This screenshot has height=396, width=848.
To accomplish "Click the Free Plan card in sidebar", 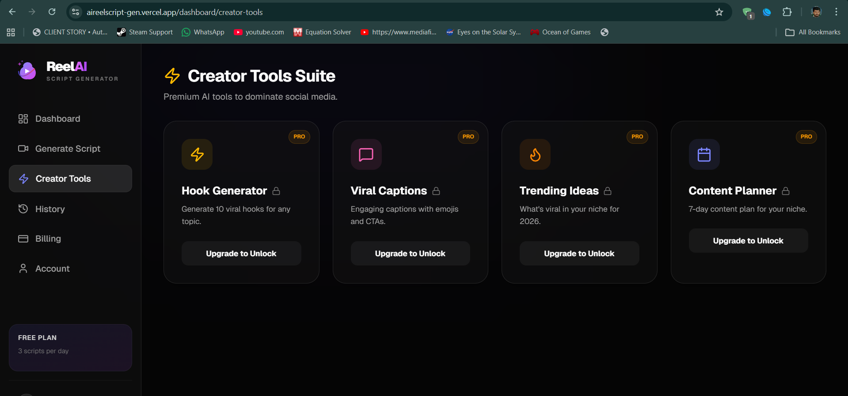I will pyautogui.click(x=70, y=348).
